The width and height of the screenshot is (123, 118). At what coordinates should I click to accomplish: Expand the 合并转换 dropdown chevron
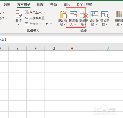point(96,25)
